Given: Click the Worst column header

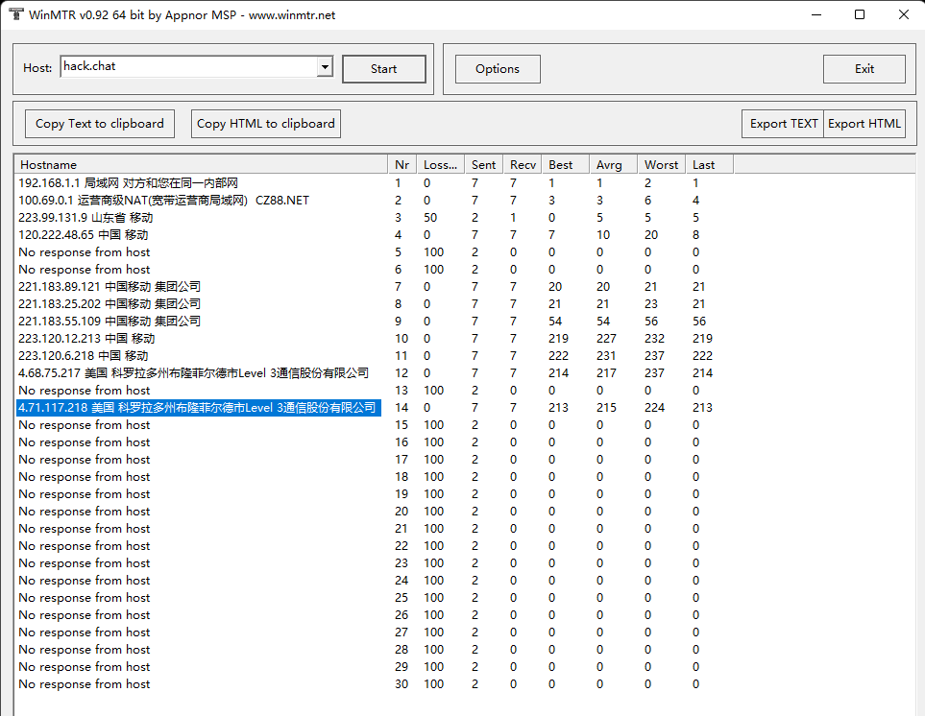Looking at the screenshot, I should (661, 165).
